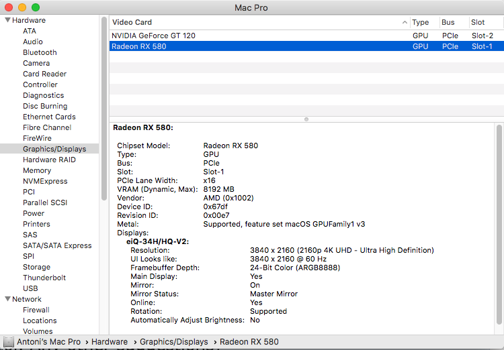Viewport: 504px width, 350px height.
Task: Zoom the window with the green button
Action: [x=36, y=7]
